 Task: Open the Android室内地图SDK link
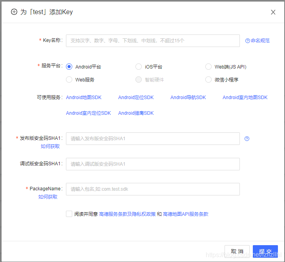pos(245,98)
